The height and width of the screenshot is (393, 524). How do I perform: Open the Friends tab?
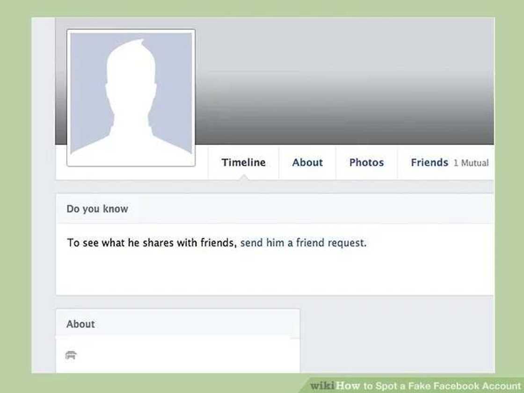coord(429,162)
